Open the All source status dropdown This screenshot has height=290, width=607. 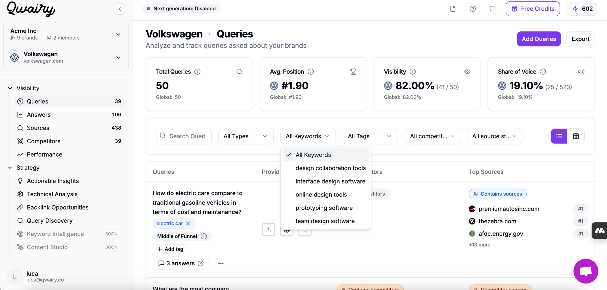tap(494, 136)
